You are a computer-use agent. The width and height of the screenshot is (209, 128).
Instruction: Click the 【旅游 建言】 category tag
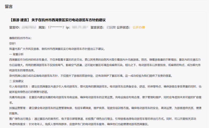19,20
